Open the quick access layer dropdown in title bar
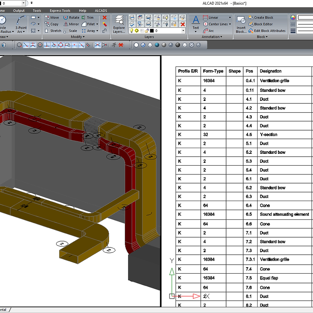Viewport: 313px width, 313px height. point(24,3)
